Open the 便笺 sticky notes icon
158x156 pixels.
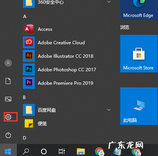coord(29,123)
